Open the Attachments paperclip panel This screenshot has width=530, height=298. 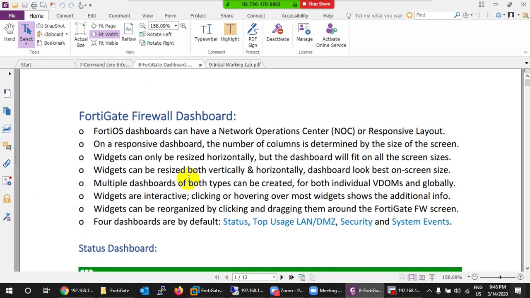pyautogui.click(x=7, y=163)
